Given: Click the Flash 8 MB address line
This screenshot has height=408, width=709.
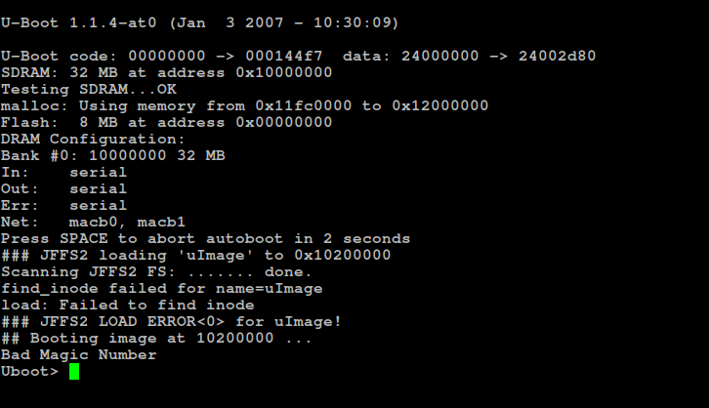Looking at the screenshot, I should click(x=166, y=122).
